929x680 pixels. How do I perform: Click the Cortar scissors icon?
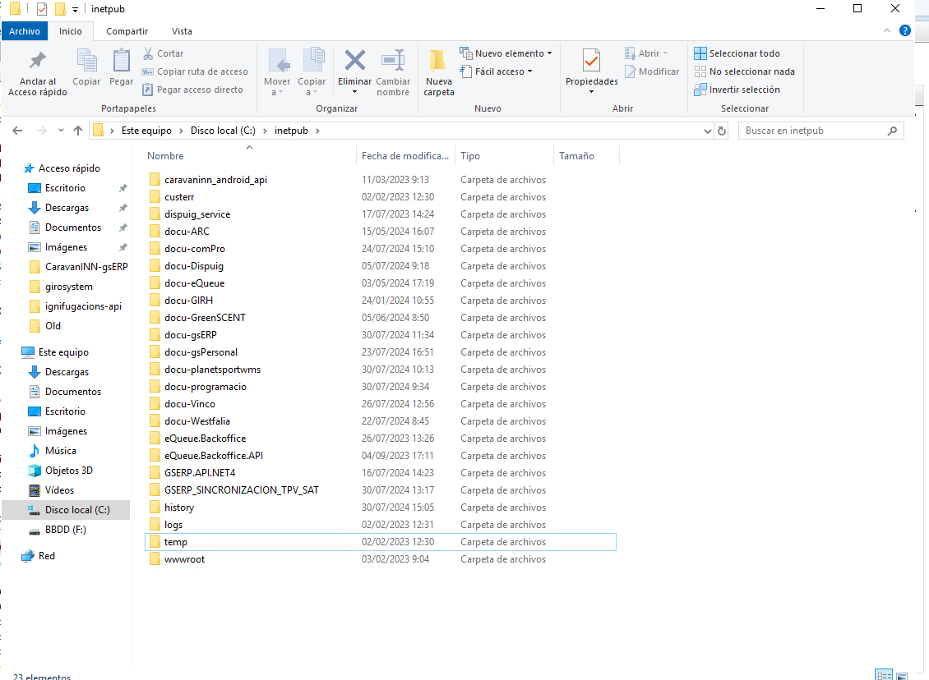pos(148,53)
